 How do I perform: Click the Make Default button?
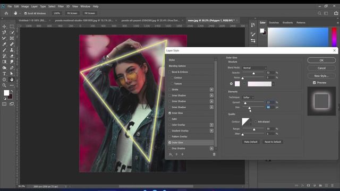point(251,142)
